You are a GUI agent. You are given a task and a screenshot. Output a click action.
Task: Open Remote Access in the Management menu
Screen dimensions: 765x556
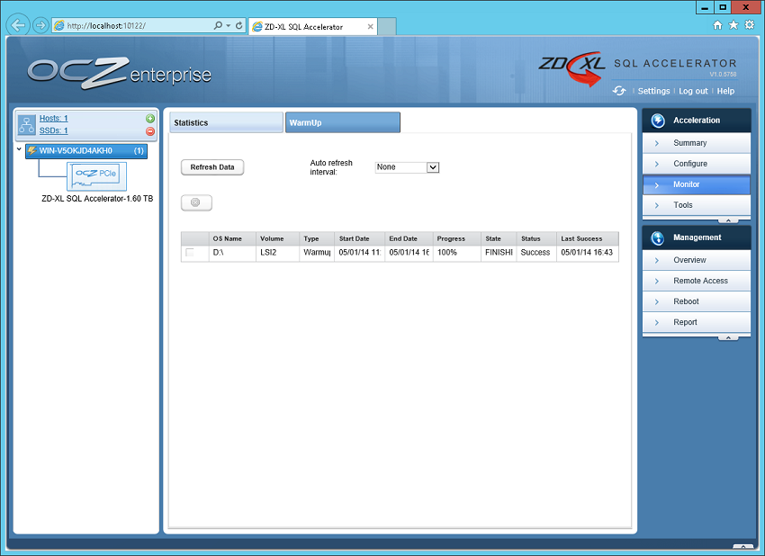coord(697,281)
